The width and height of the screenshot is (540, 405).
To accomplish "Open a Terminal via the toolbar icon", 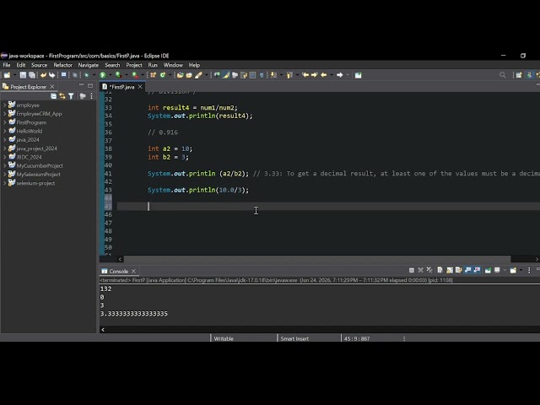I will [64, 75].
